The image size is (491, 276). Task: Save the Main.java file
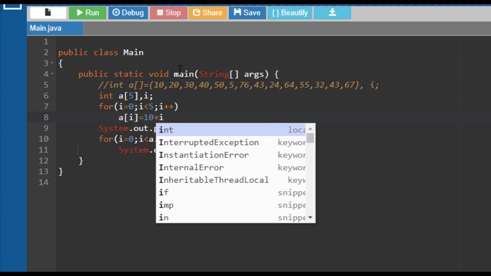(x=247, y=13)
